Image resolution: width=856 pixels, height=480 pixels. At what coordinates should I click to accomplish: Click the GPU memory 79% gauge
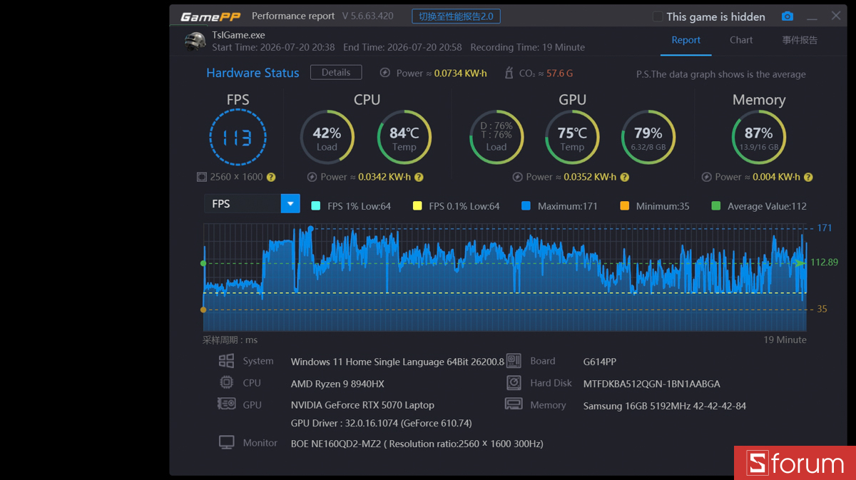coord(648,137)
